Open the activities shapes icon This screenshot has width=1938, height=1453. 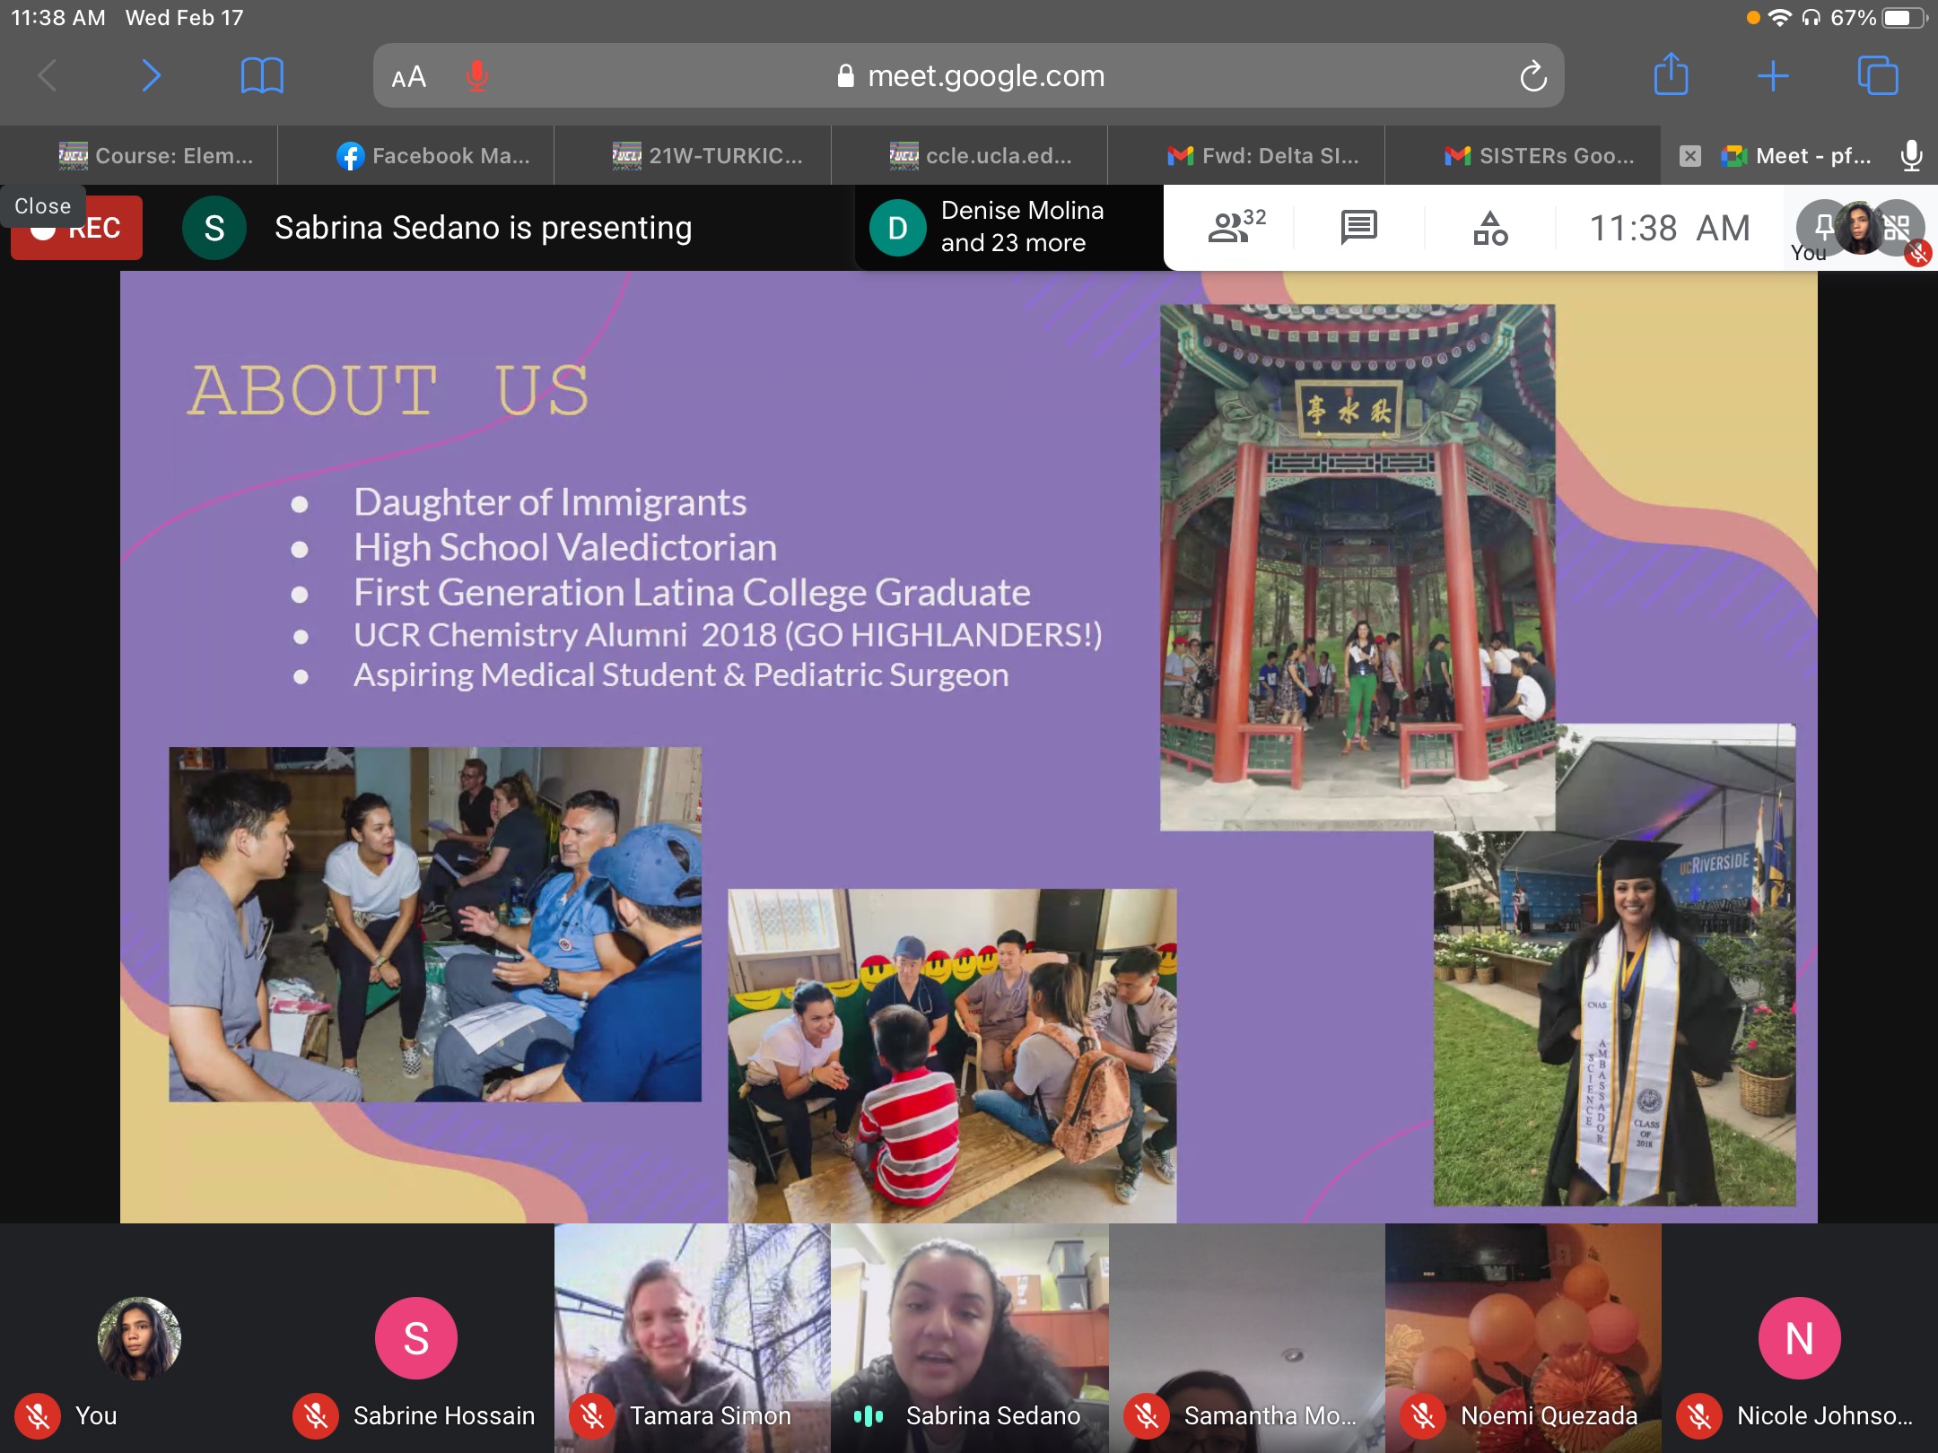click(x=1489, y=228)
